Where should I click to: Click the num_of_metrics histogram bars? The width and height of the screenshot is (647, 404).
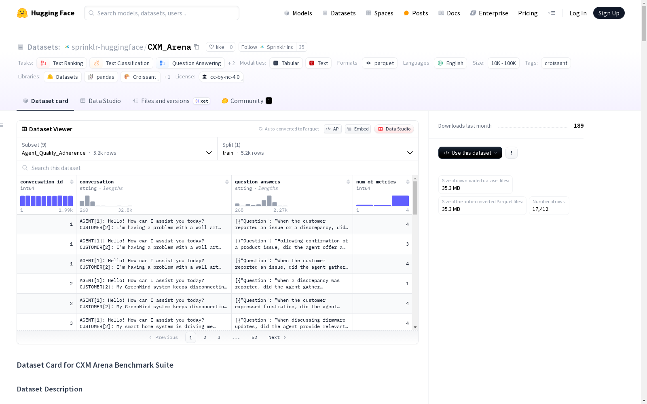coord(383,201)
